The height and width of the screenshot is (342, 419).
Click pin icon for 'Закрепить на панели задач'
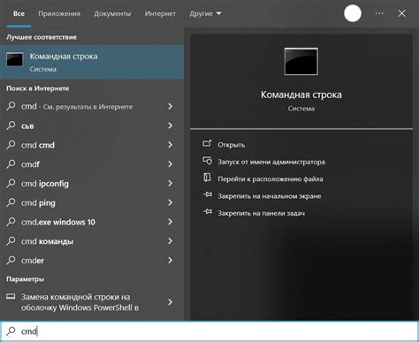point(207,212)
